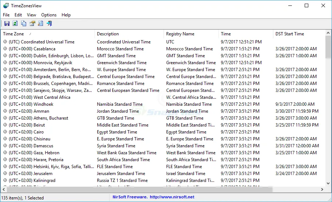
Task: Sort by the DST Start Time column header
Action: click(x=299, y=34)
